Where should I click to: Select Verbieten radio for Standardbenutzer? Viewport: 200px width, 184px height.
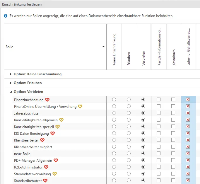tap(143, 180)
